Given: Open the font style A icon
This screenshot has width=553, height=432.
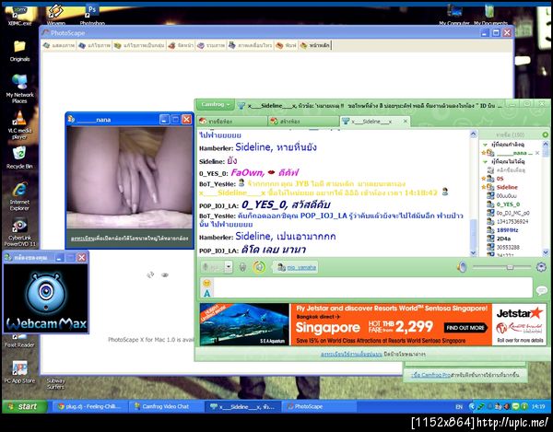Looking at the screenshot, I should (x=207, y=293).
